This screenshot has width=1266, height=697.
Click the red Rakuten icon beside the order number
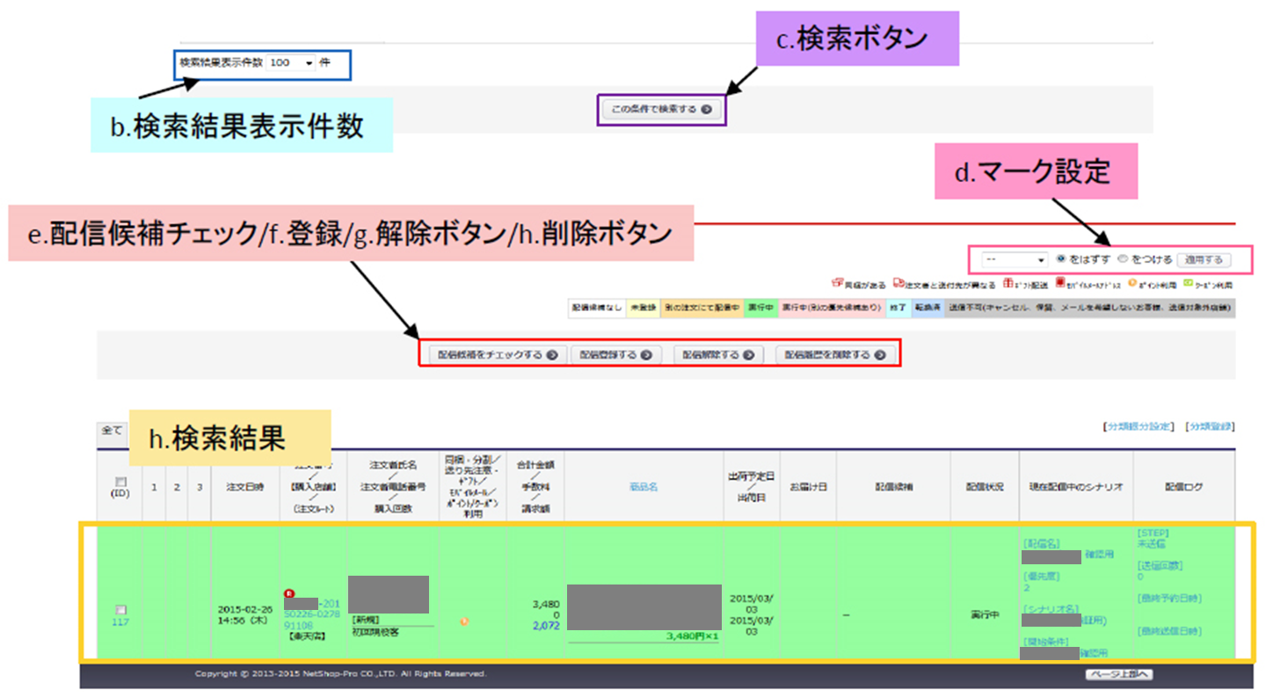[288, 592]
